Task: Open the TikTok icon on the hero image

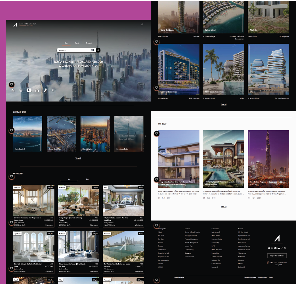Action: tap(45, 90)
